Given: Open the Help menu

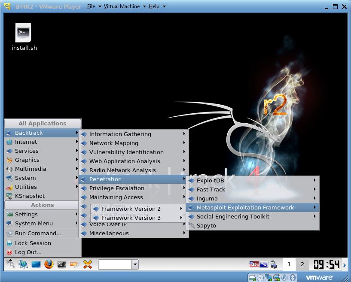Looking at the screenshot, I should tap(154, 6).
